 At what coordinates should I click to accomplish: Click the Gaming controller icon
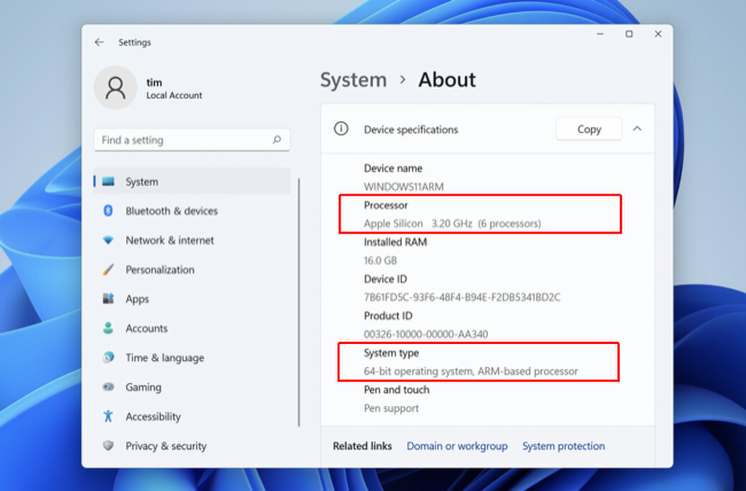(x=108, y=387)
